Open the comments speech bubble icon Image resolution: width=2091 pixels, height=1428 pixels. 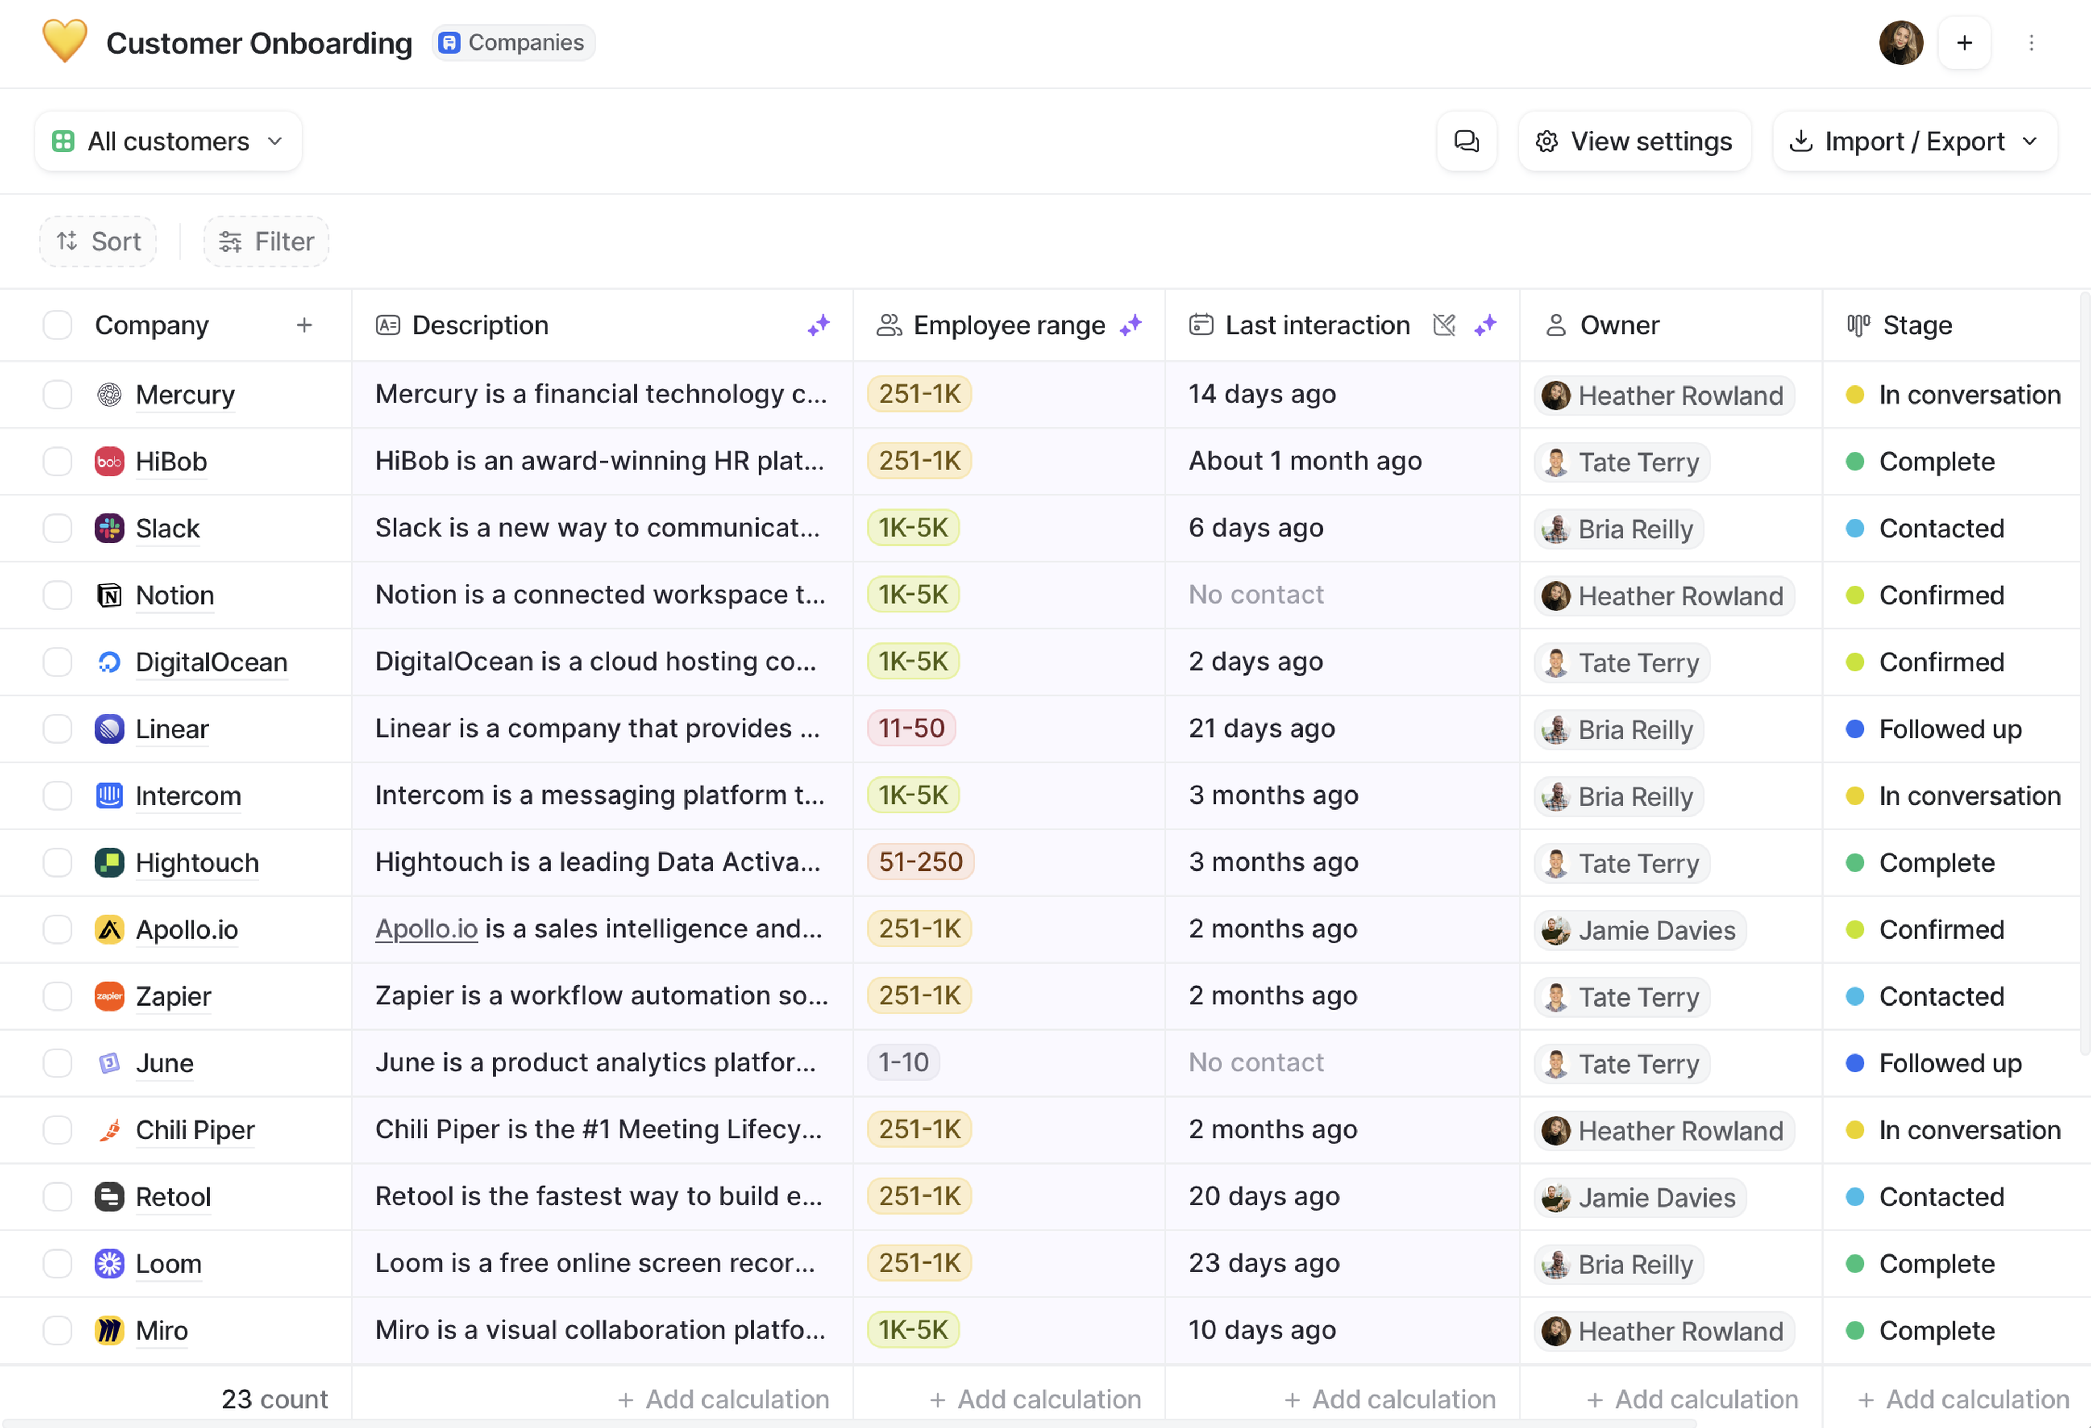point(1466,141)
